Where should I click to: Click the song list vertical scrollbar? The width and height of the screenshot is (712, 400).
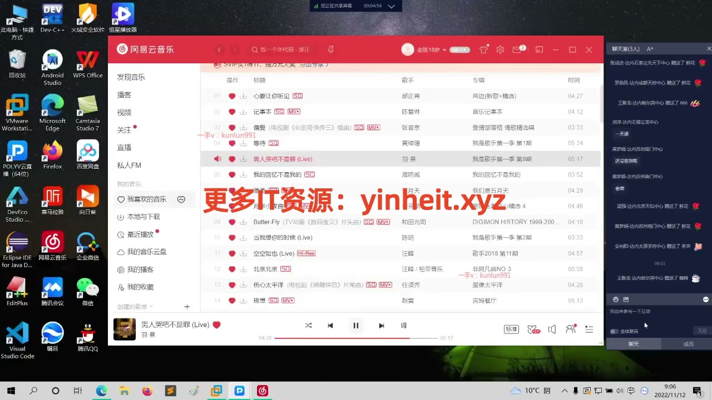pos(601,104)
